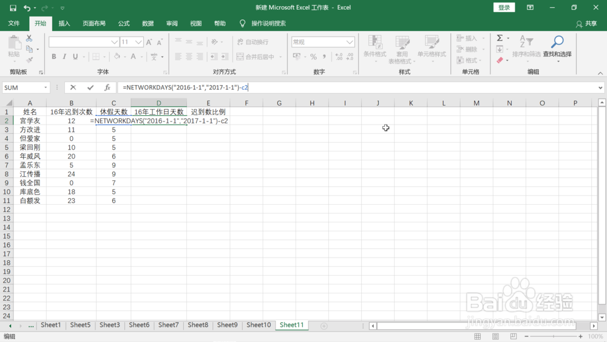Open the font size dropdown
This screenshot has height=342, width=607.
pyautogui.click(x=138, y=42)
